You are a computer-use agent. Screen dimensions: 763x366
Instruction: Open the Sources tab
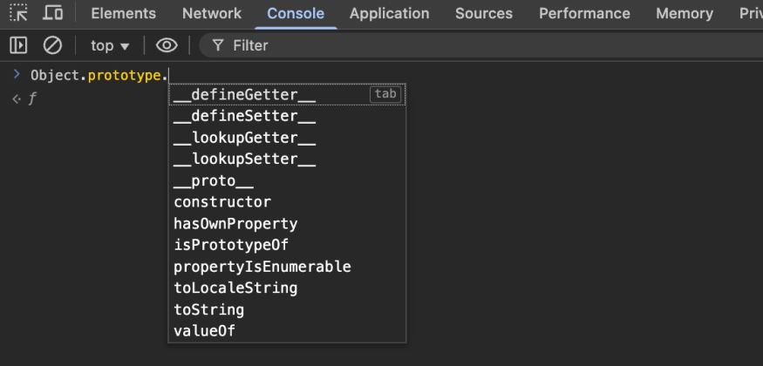point(484,13)
